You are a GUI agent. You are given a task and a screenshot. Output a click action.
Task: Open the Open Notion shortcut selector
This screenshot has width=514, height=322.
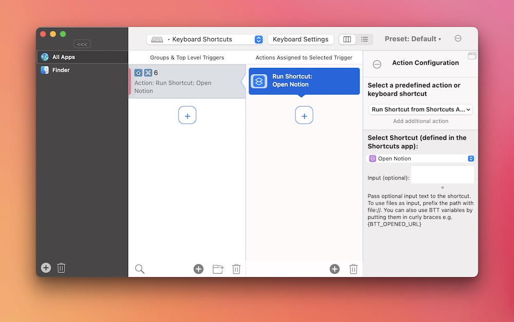click(x=420, y=158)
